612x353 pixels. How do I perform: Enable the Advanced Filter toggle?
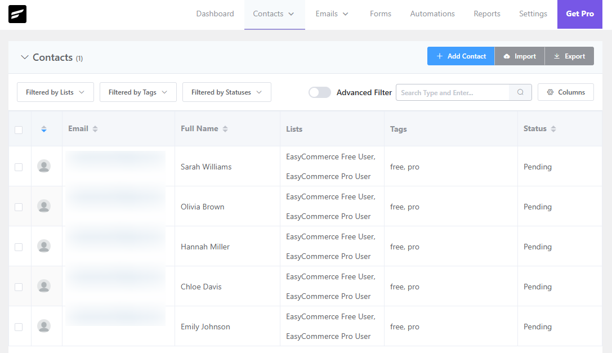click(320, 92)
